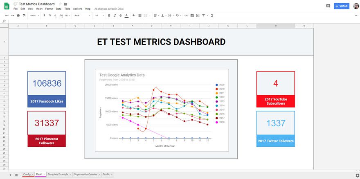
Task: Toggle italic formatting
Action: (115, 16)
